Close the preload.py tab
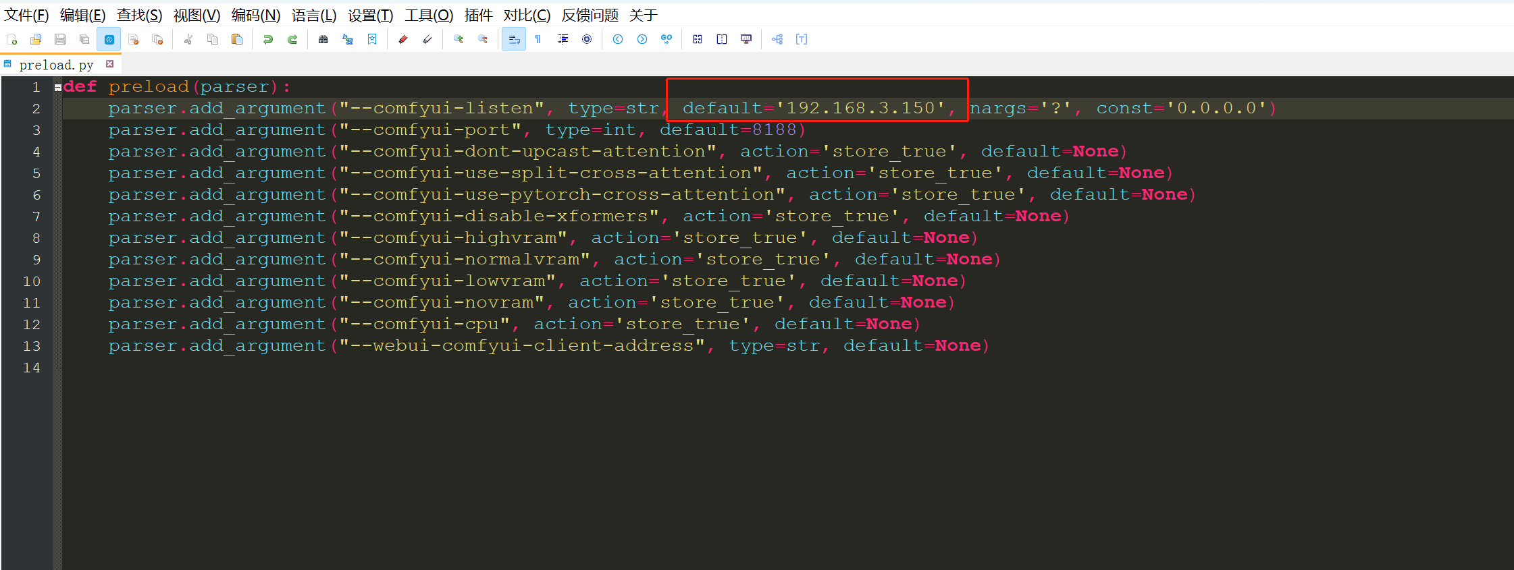Screen dimensions: 1514x570 click(109, 64)
